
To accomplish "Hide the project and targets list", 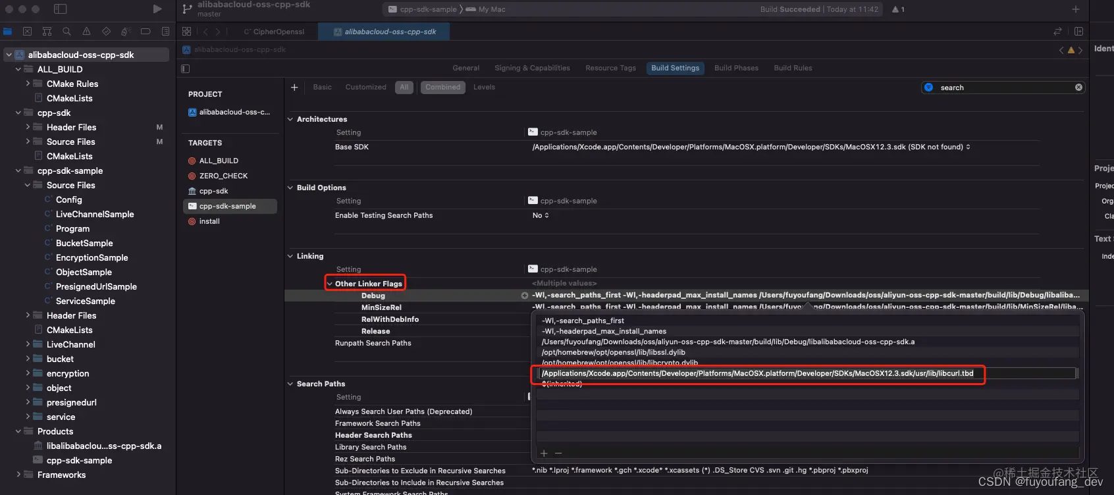I will point(186,68).
